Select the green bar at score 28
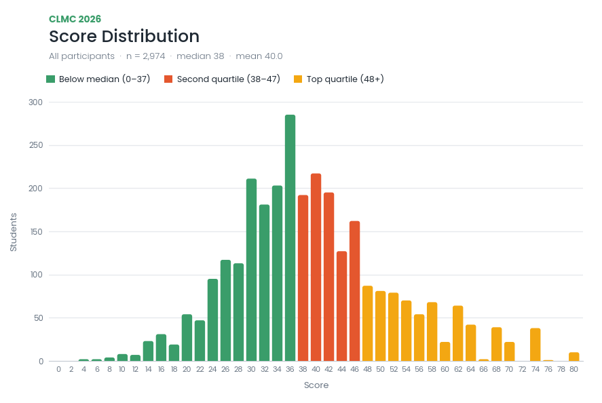The width and height of the screenshot is (602, 403). click(x=238, y=312)
